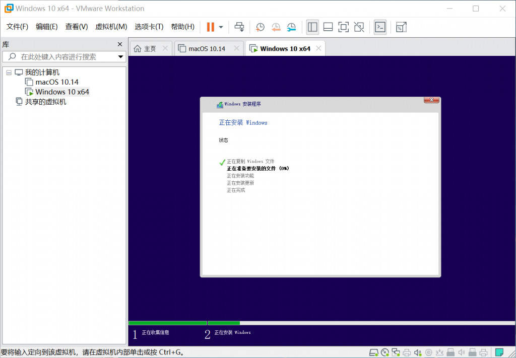Take a snapshot of the virtual machine
Viewport: 516px width, 358px height.
click(260, 27)
